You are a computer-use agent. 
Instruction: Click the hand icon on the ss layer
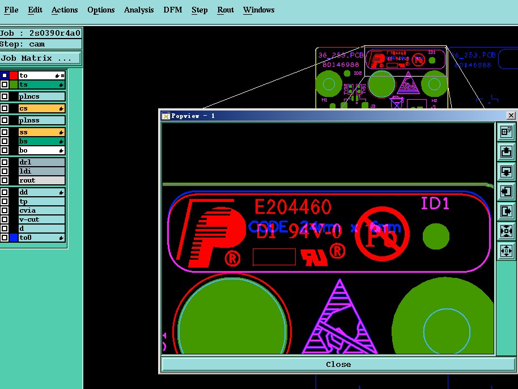click(61, 132)
